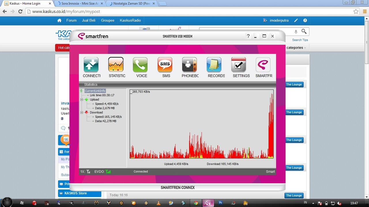This screenshot has height=207, width=369.
Task: Click the question mark help button in Smartfren
Action: [x=248, y=36]
